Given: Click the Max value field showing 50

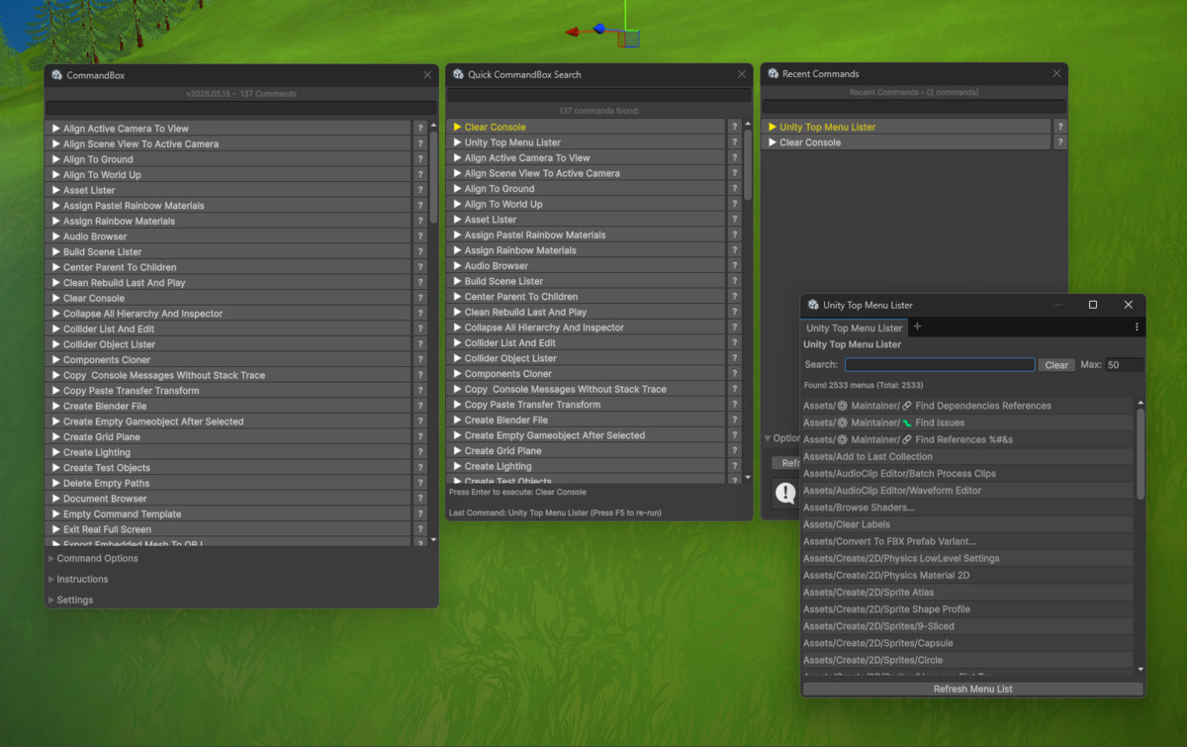Looking at the screenshot, I should click(x=1125, y=365).
